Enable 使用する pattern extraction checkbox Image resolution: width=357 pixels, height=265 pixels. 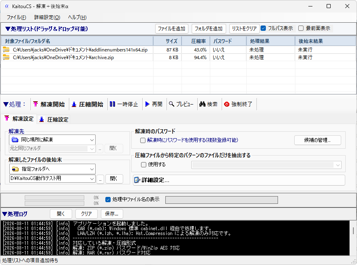click(143, 165)
